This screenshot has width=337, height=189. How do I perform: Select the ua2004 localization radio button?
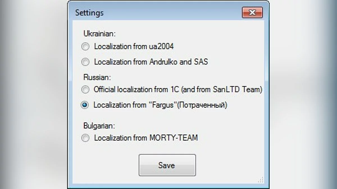[x=85, y=46]
